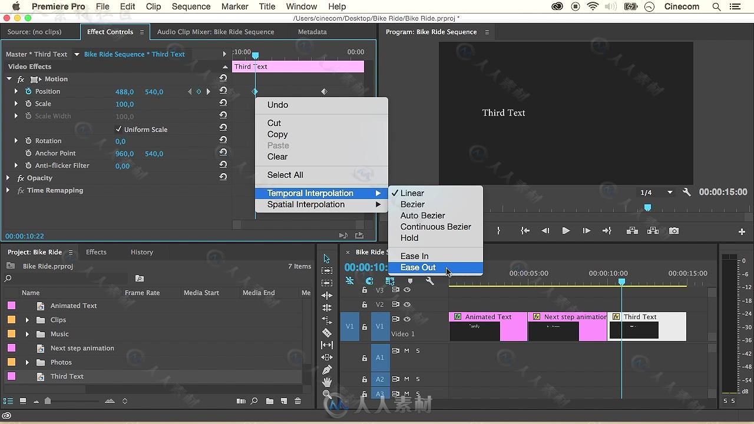
Task: Expand Time Remapping effect
Action: [8, 190]
